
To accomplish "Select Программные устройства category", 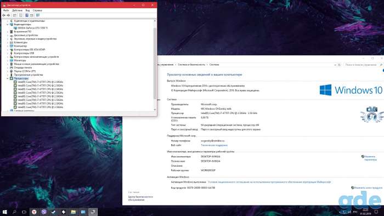I will pyautogui.click(x=29, y=75).
